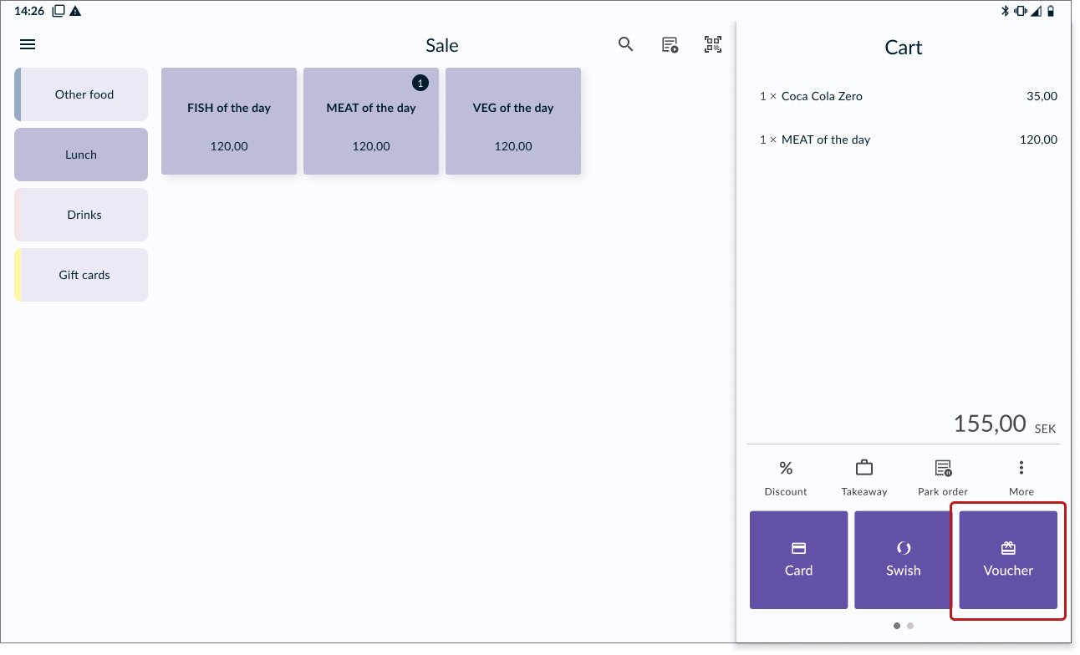Pay with Card
This screenshot has width=1080, height=655.
798,560
